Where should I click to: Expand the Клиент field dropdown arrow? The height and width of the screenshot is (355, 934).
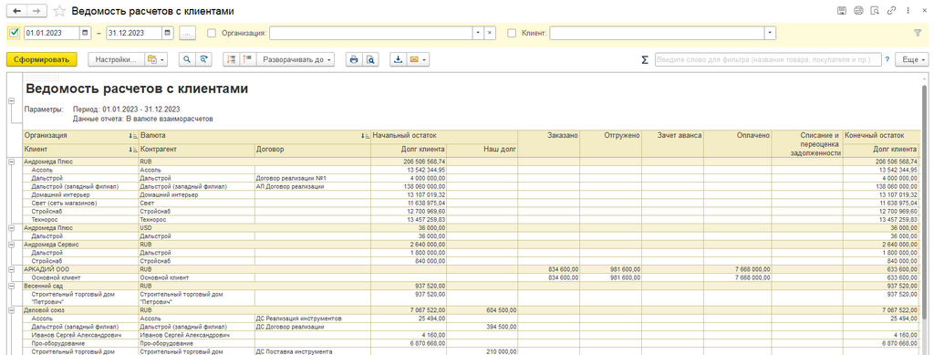click(x=771, y=34)
